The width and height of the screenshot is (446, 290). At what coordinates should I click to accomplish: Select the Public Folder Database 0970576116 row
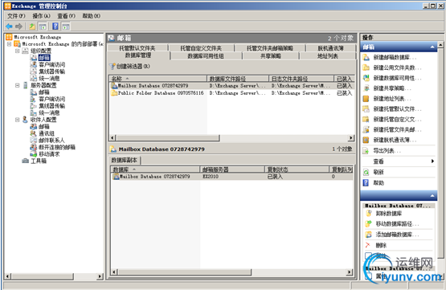(x=231, y=93)
